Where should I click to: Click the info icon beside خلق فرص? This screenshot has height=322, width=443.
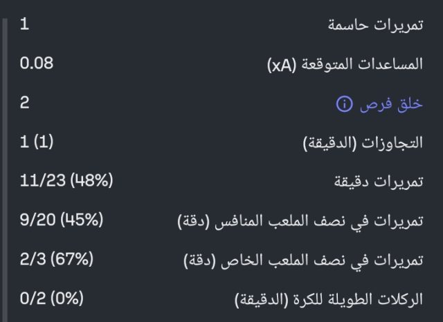(x=344, y=104)
